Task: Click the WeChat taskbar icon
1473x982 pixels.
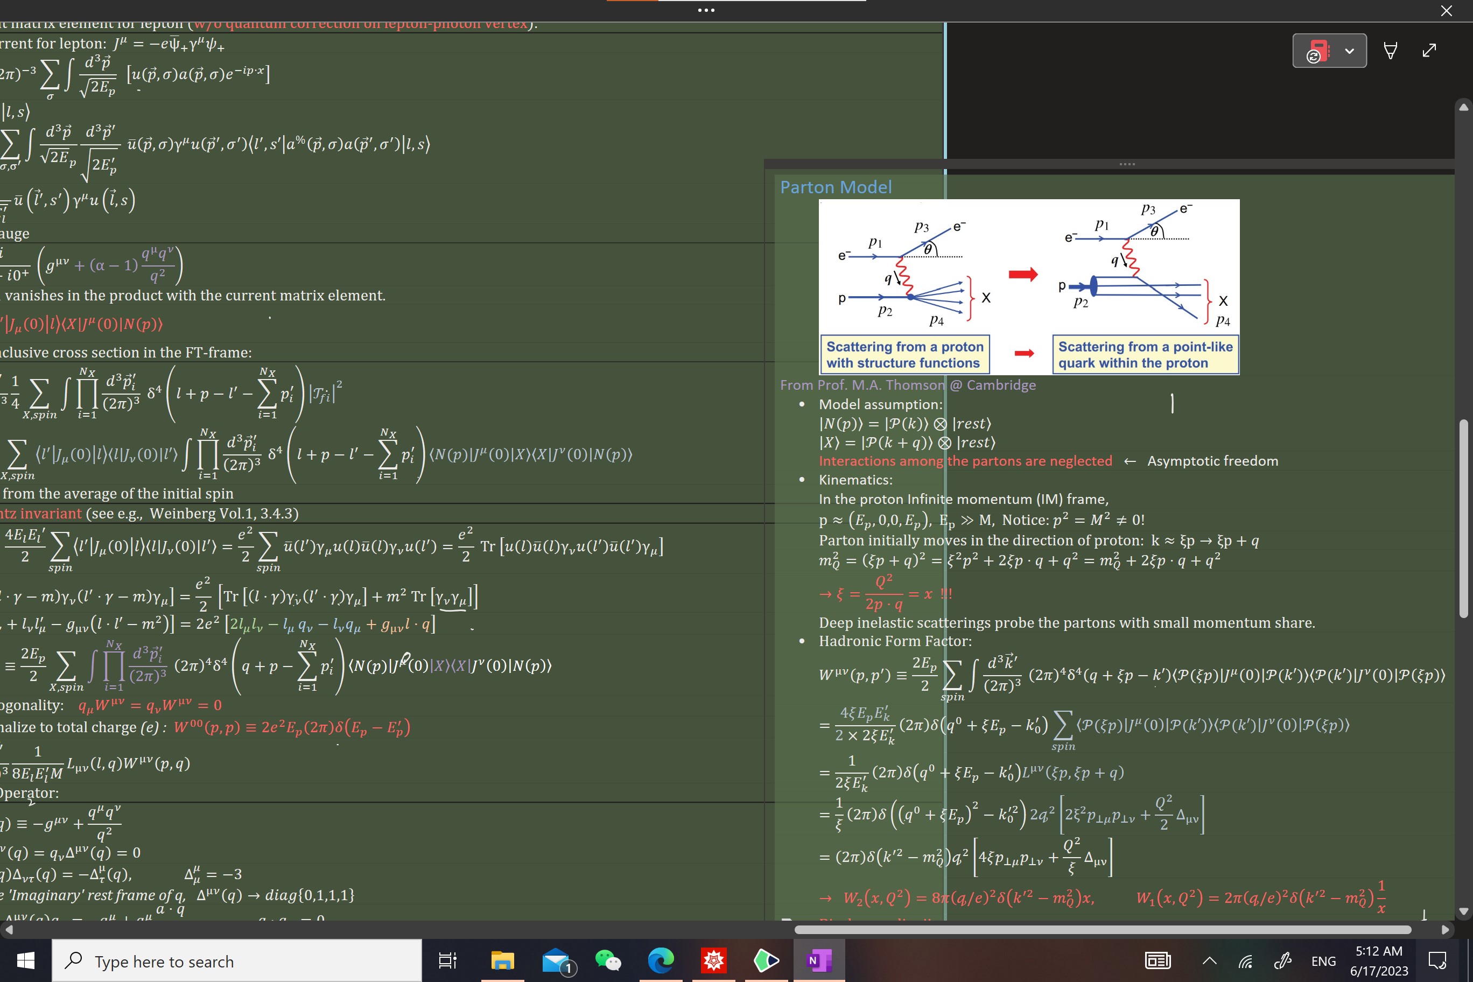Action: [609, 962]
